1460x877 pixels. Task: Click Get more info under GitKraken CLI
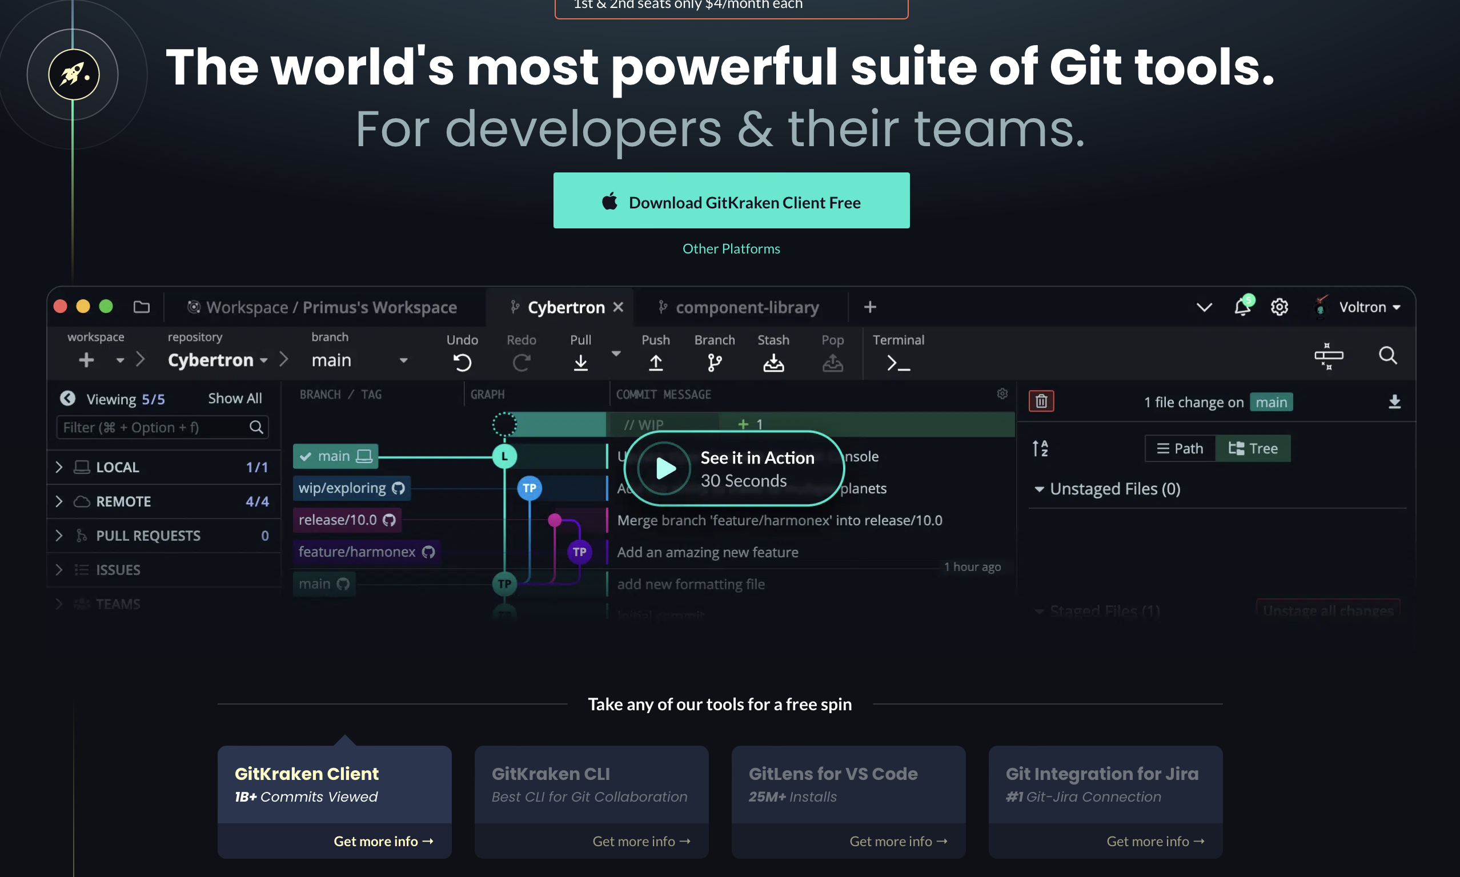641,841
